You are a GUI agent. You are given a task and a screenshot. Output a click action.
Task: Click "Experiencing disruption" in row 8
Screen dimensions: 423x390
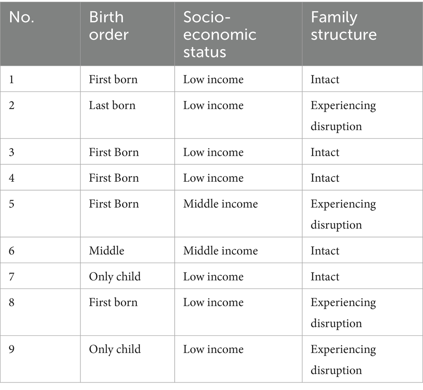pyautogui.click(x=343, y=313)
